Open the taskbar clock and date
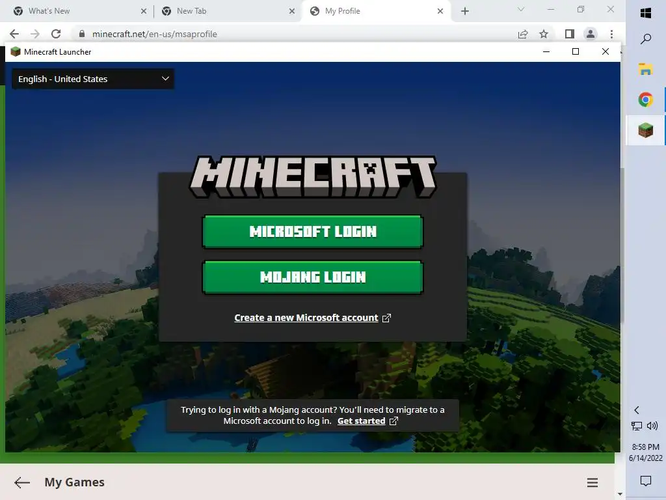666x500 pixels. tap(646, 452)
